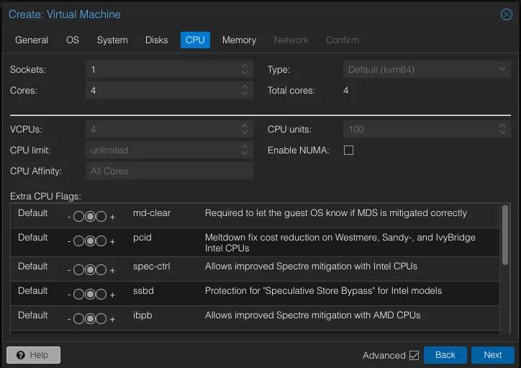Click the Cores number field
The width and height of the screenshot is (521, 368).
[x=162, y=91]
